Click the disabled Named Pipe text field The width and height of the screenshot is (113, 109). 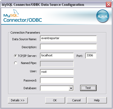click(x=57, y=64)
